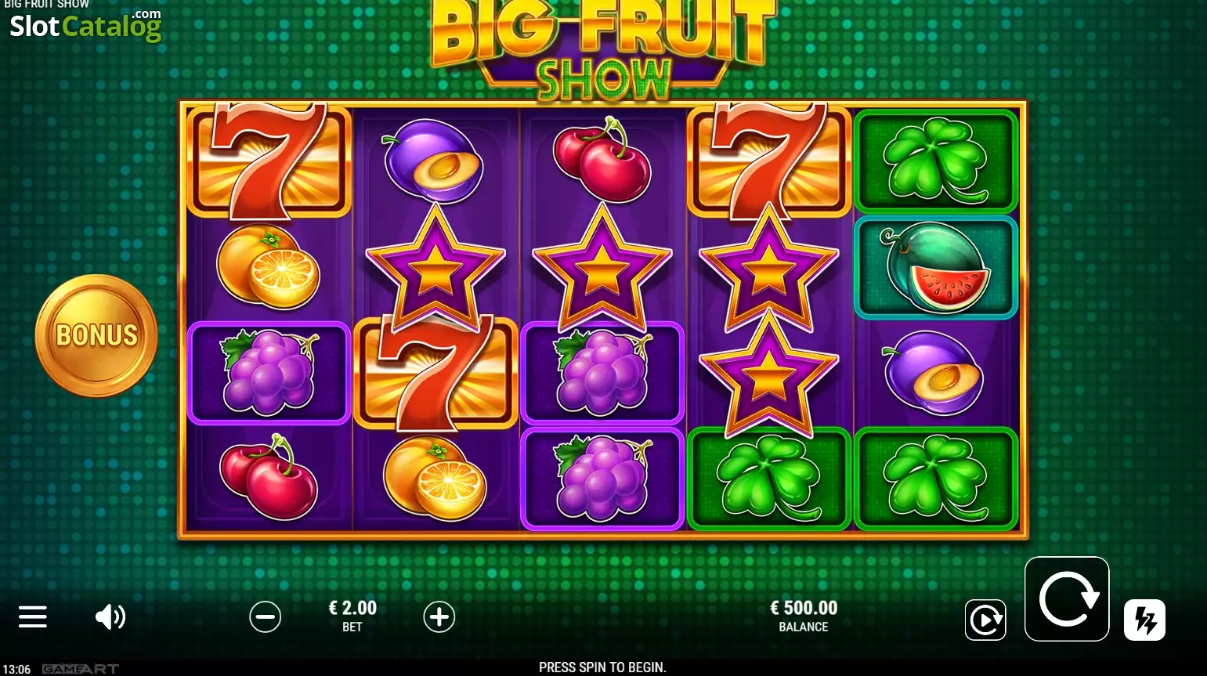Click the top-left red seven symbol
The height and width of the screenshot is (676, 1207).
coord(269,161)
